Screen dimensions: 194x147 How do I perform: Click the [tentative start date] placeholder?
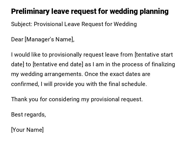(154, 55)
